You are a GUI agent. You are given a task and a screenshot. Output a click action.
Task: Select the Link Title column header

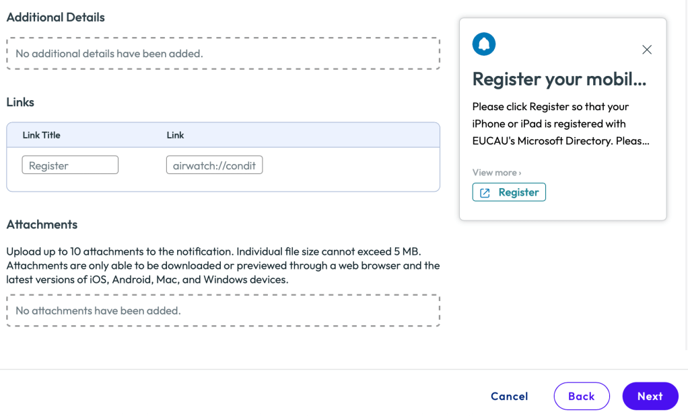[x=42, y=135]
